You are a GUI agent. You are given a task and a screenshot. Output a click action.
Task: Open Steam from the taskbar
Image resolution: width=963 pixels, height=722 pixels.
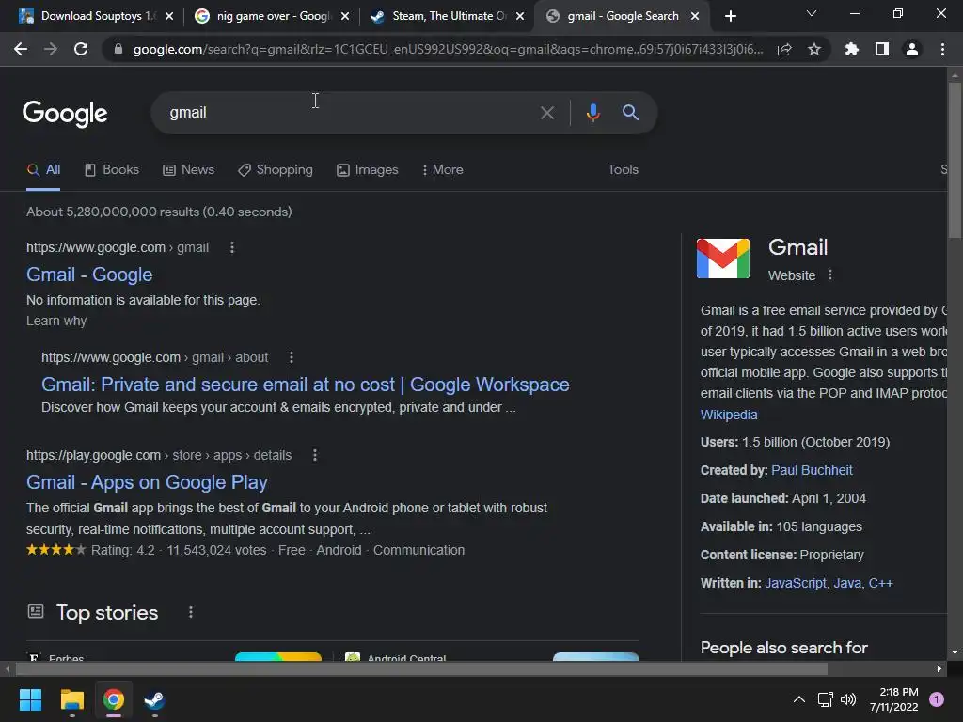[x=154, y=699]
